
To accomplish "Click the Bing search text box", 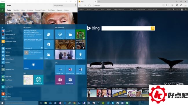I will (x=126, y=28).
